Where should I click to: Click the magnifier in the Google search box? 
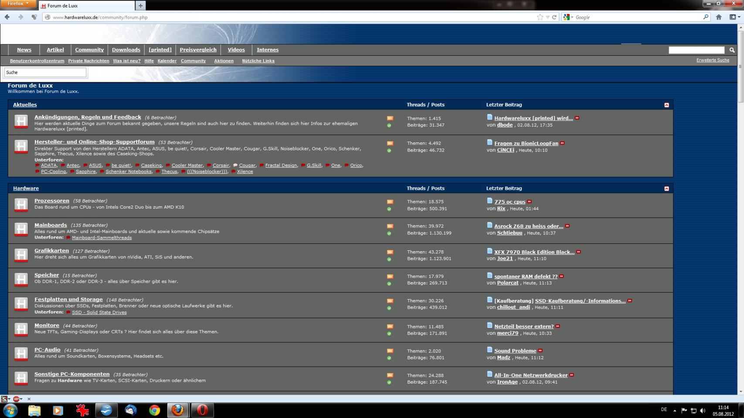pos(706,17)
